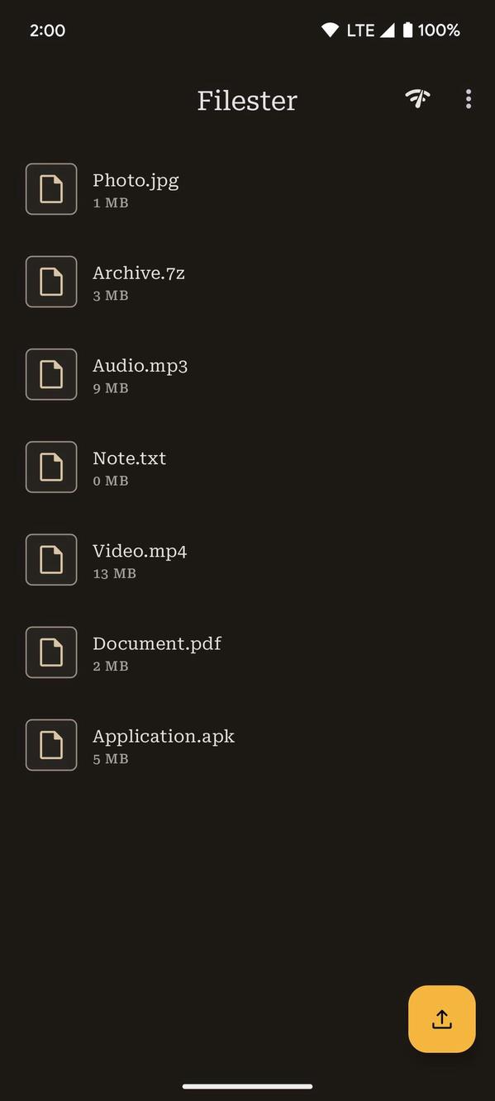
Task: Click the Note.txt file icon
Action: pos(51,467)
